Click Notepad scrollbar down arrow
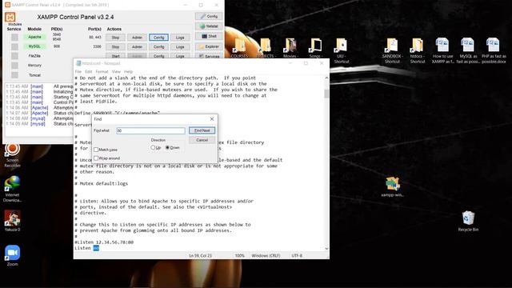The width and height of the screenshot is (512, 288). [x=326, y=249]
